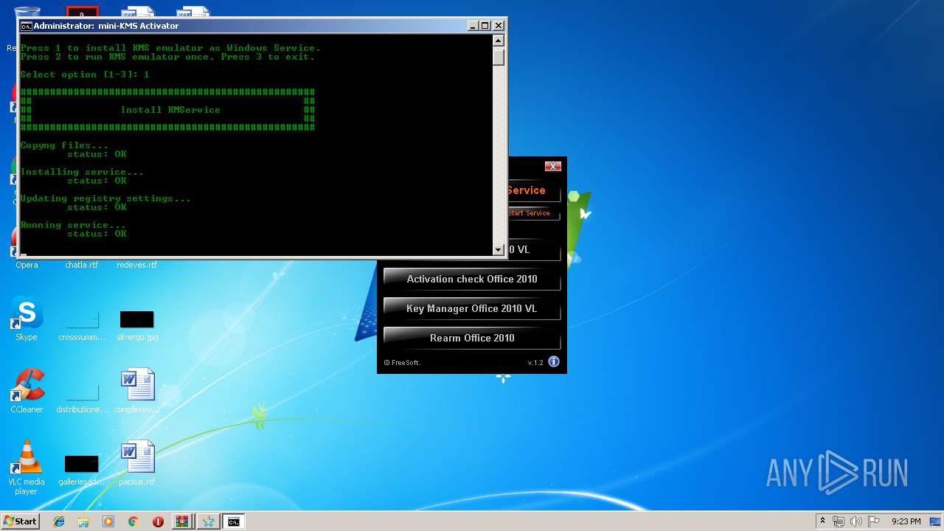Viewport: 944px width, 531px height.
Task: Select the Opera desktop shortcut
Action: tap(27, 264)
